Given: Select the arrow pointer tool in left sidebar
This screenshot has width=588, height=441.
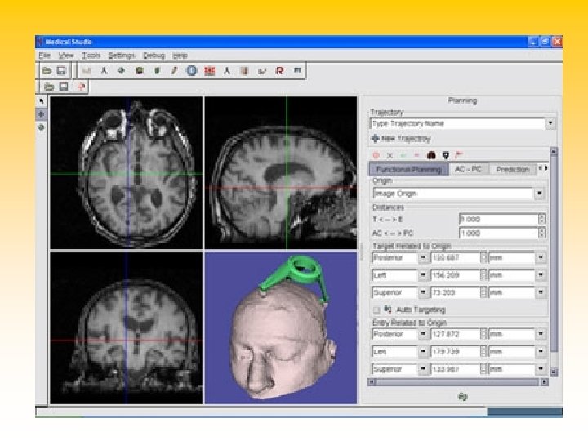Looking at the screenshot, I should click(42, 101).
